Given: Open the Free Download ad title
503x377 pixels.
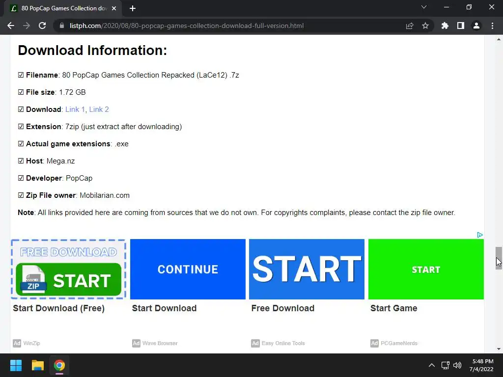Looking at the screenshot, I should pos(282,308).
